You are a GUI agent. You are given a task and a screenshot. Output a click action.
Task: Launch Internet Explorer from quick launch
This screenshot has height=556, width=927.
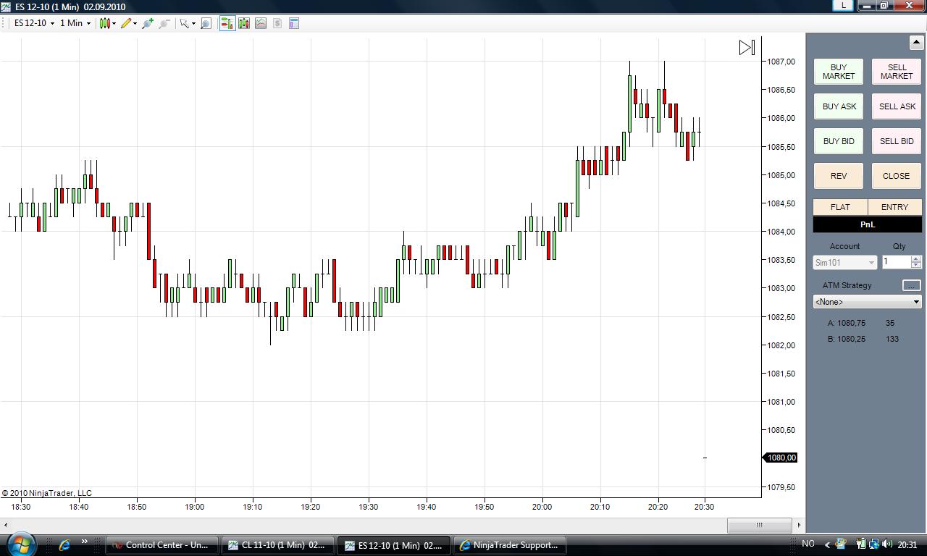(64, 544)
